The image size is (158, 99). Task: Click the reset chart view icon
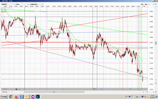coord(156,92)
